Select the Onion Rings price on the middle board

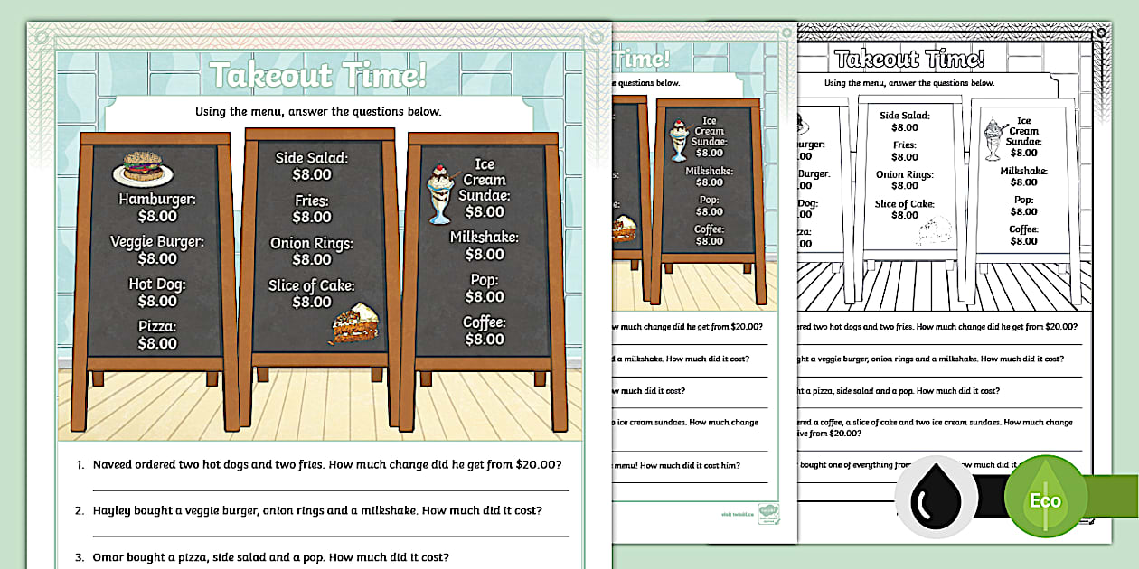[312, 259]
